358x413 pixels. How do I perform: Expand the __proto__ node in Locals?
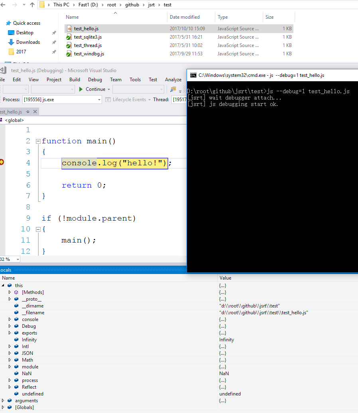(x=10, y=299)
